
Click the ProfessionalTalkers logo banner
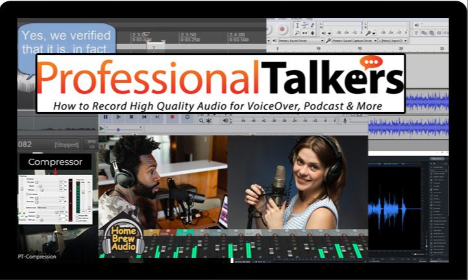coord(221,84)
